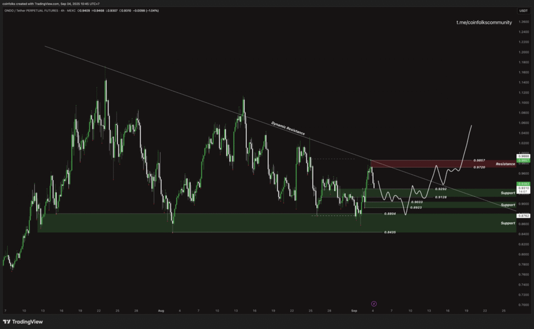Image resolution: width=534 pixels, height=329 pixels.
Task: Click the 0.8435 level text
Action: tap(390, 232)
